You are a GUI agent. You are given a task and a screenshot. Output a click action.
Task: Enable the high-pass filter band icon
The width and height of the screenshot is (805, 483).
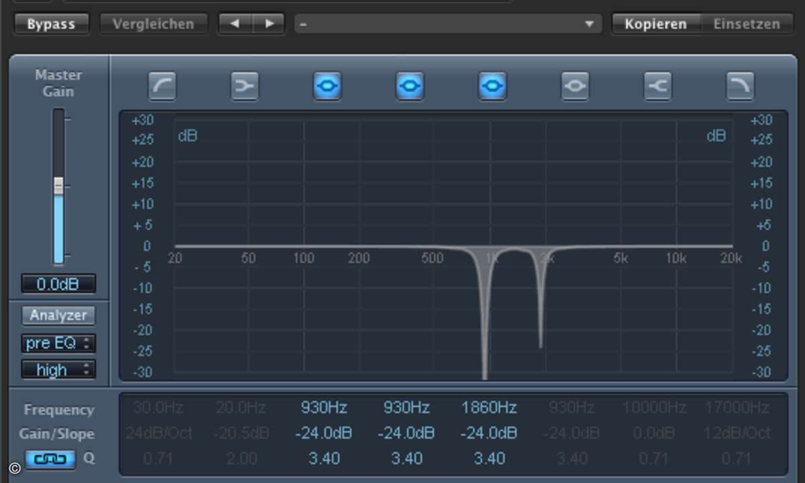pyautogui.click(x=162, y=86)
